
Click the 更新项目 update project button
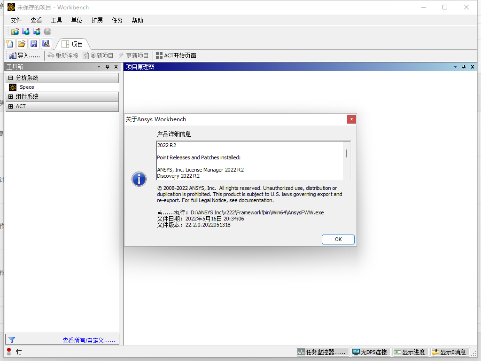133,55
